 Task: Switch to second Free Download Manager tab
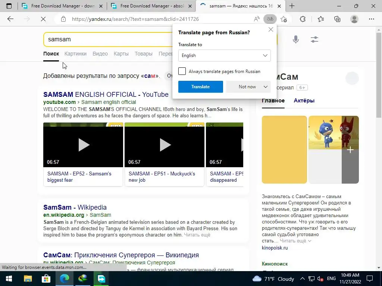[x=151, y=6]
